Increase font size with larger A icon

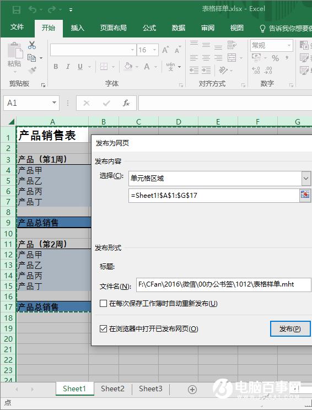point(165,50)
